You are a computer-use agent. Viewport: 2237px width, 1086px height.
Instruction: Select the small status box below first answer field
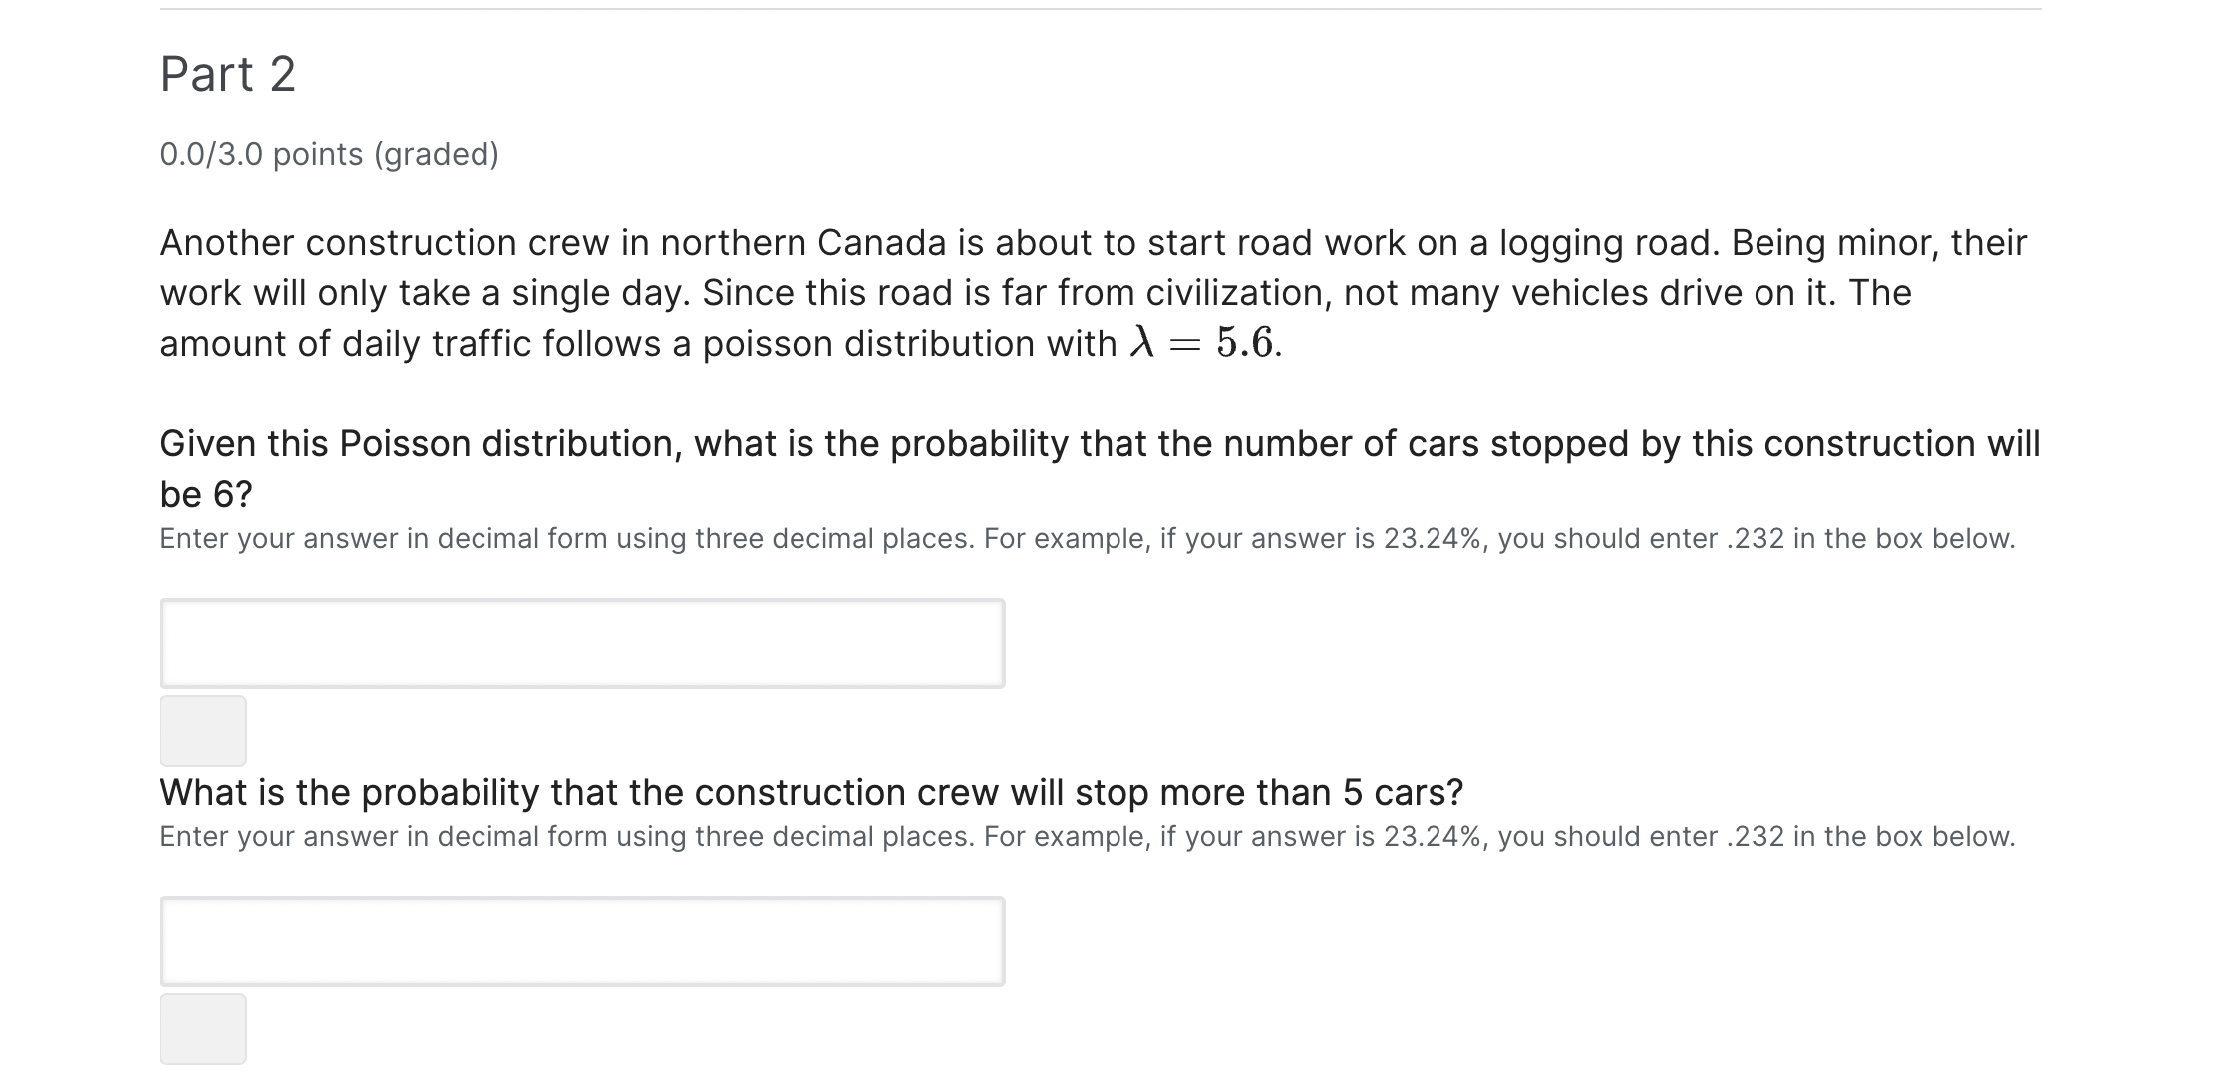pos(203,730)
